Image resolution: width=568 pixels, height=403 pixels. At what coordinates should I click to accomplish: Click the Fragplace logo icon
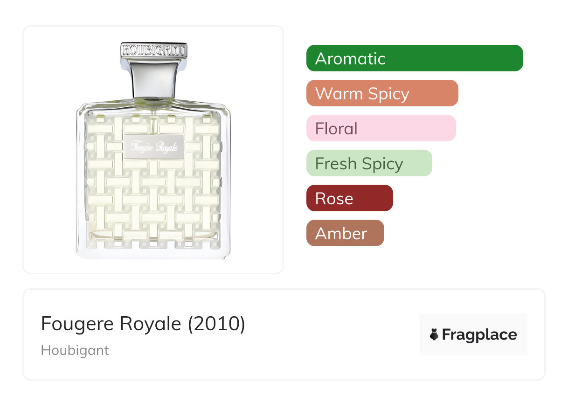[434, 335]
